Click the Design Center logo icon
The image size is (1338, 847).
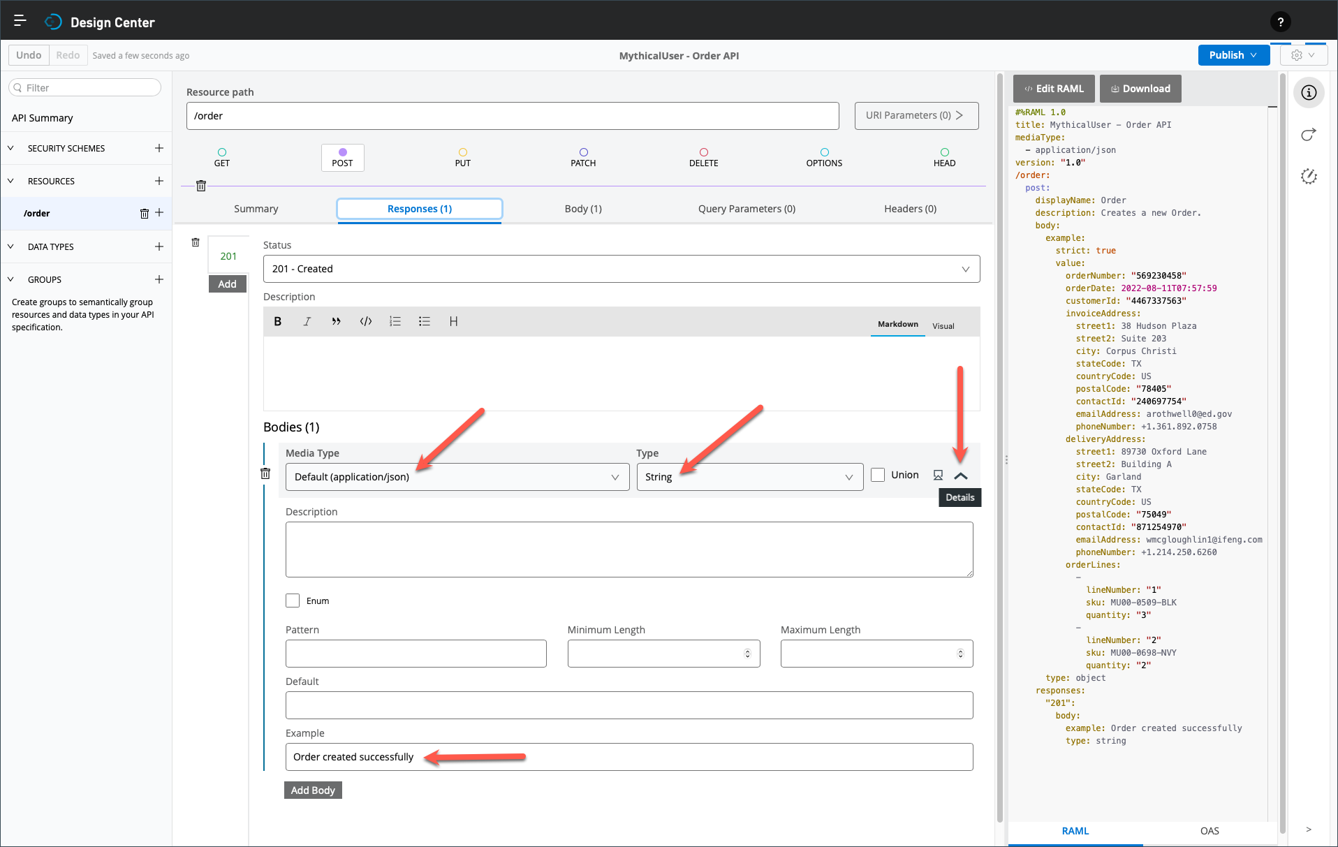[54, 22]
